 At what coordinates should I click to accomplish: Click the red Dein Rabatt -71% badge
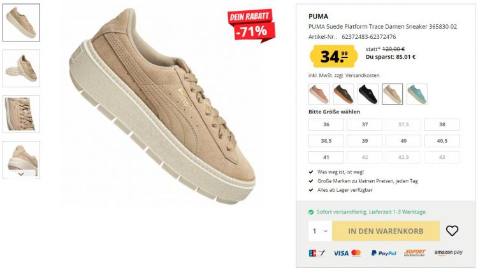click(x=251, y=25)
